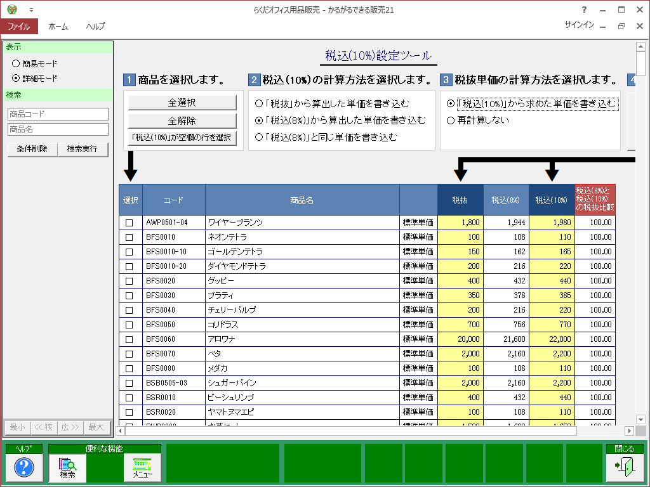
Task: Click the 全選択 button
Action: (x=182, y=102)
